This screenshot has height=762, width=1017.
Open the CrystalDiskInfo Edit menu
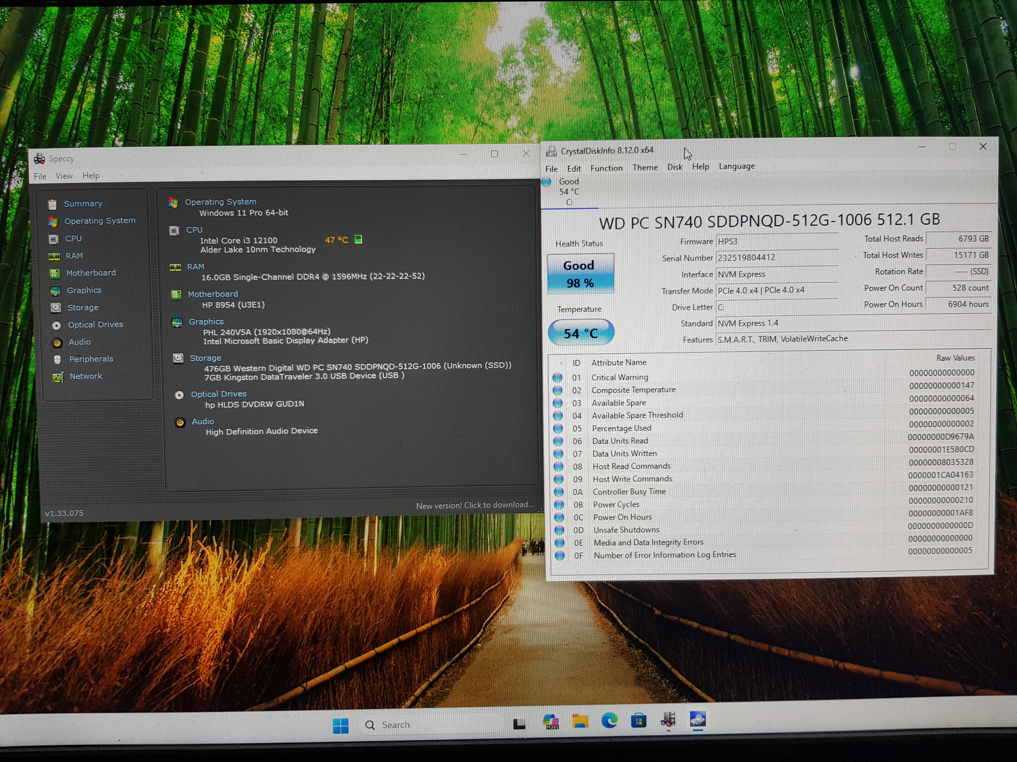point(574,169)
